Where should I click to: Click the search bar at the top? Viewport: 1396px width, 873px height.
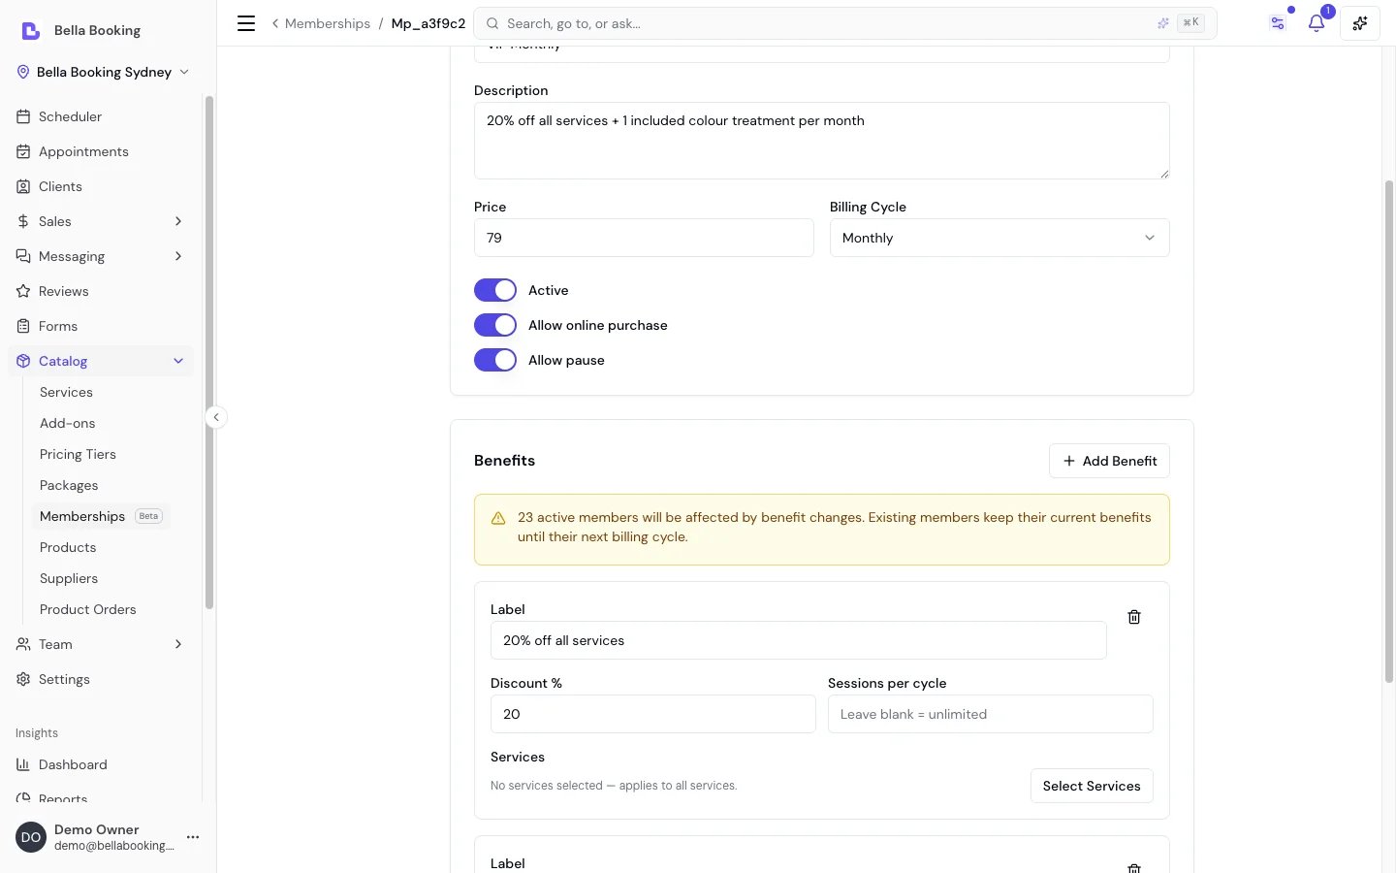[845, 23]
